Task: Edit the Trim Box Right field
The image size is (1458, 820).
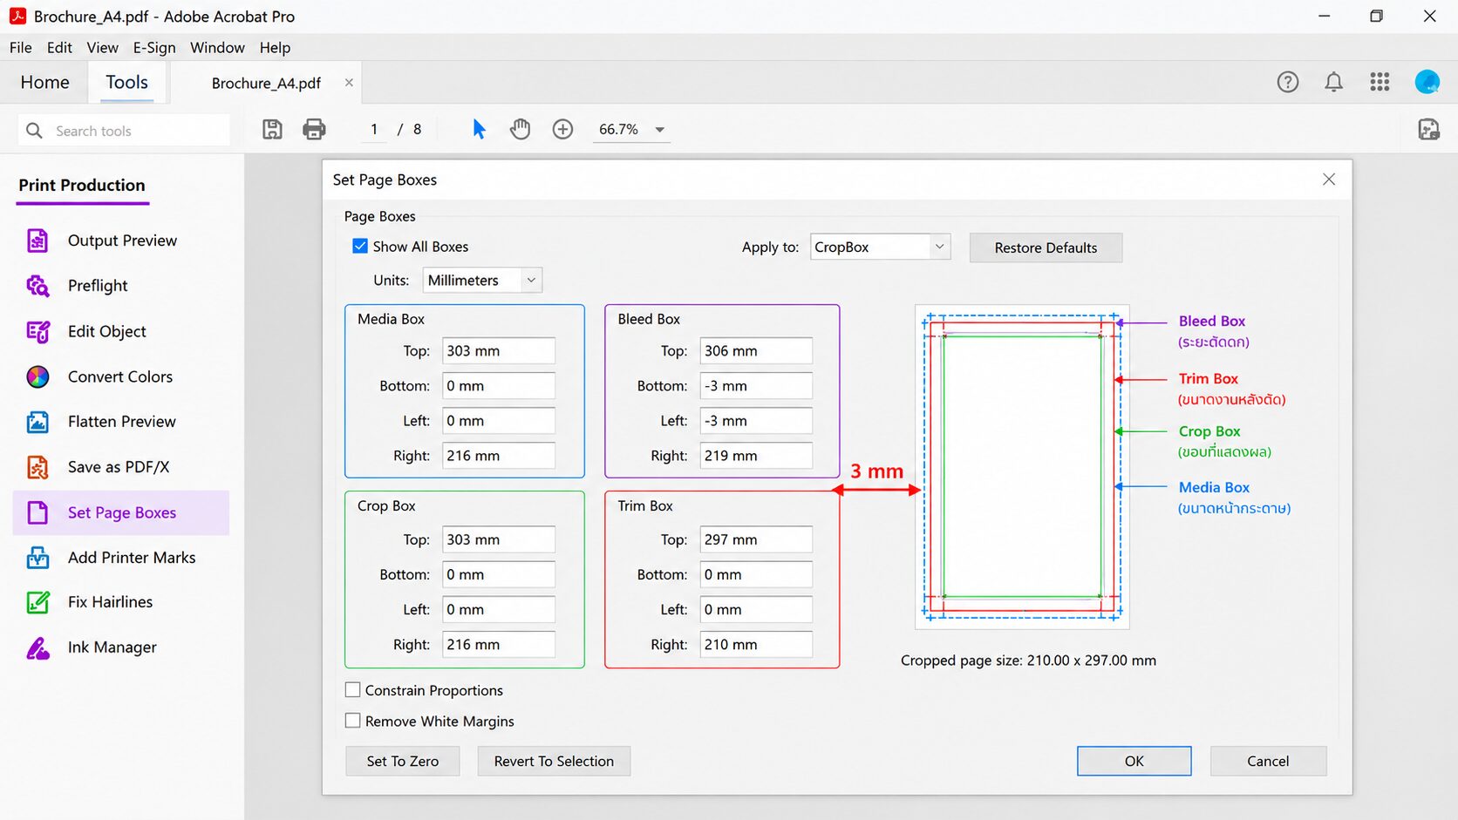Action: pyautogui.click(x=756, y=645)
